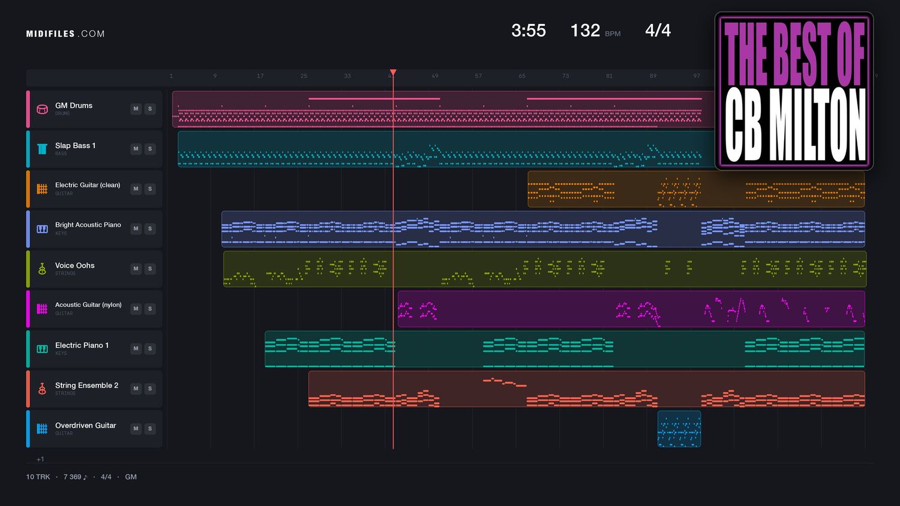Mute the Voice Oohs track
Viewport: 900px width, 506px height.
pos(136,269)
